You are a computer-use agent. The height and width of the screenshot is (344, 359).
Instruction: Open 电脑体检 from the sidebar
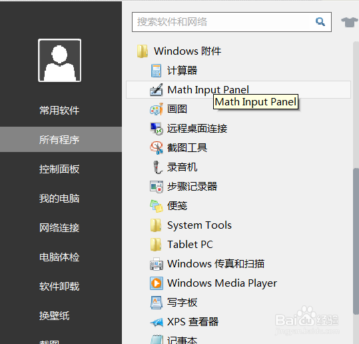pyautogui.click(x=59, y=257)
